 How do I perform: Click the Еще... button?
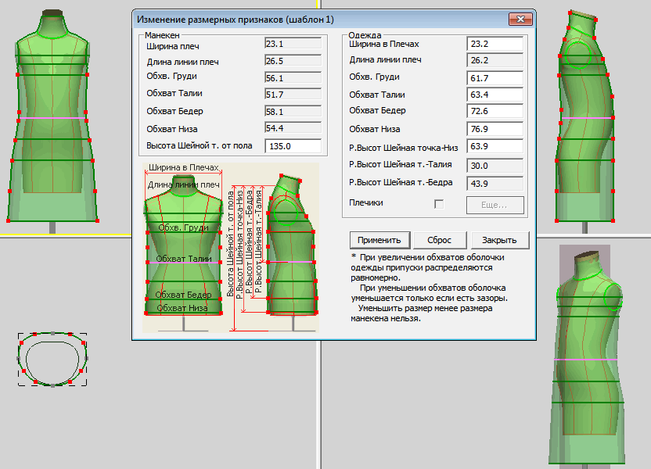[495, 205]
